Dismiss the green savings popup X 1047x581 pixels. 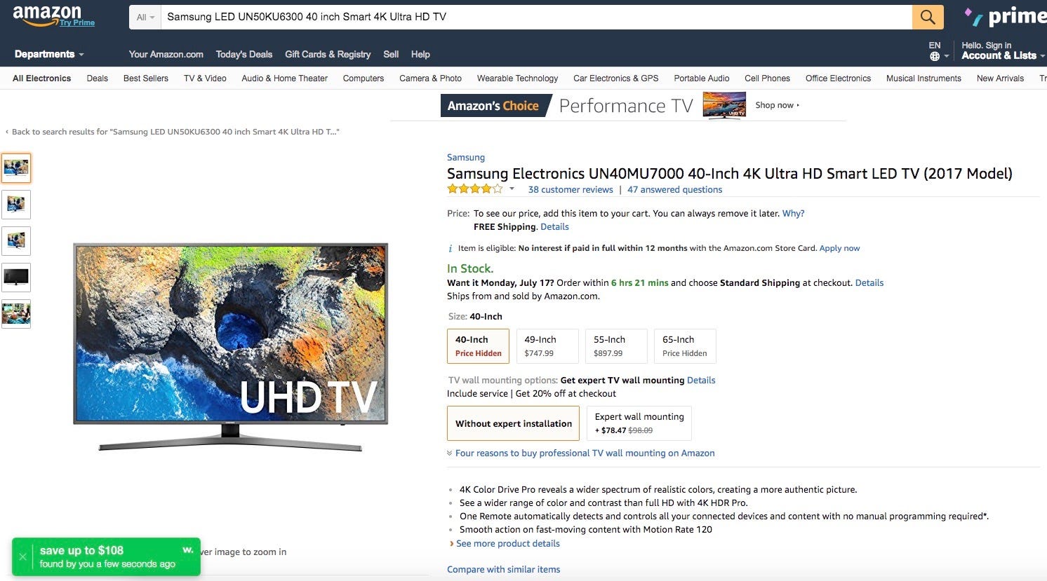(x=22, y=557)
